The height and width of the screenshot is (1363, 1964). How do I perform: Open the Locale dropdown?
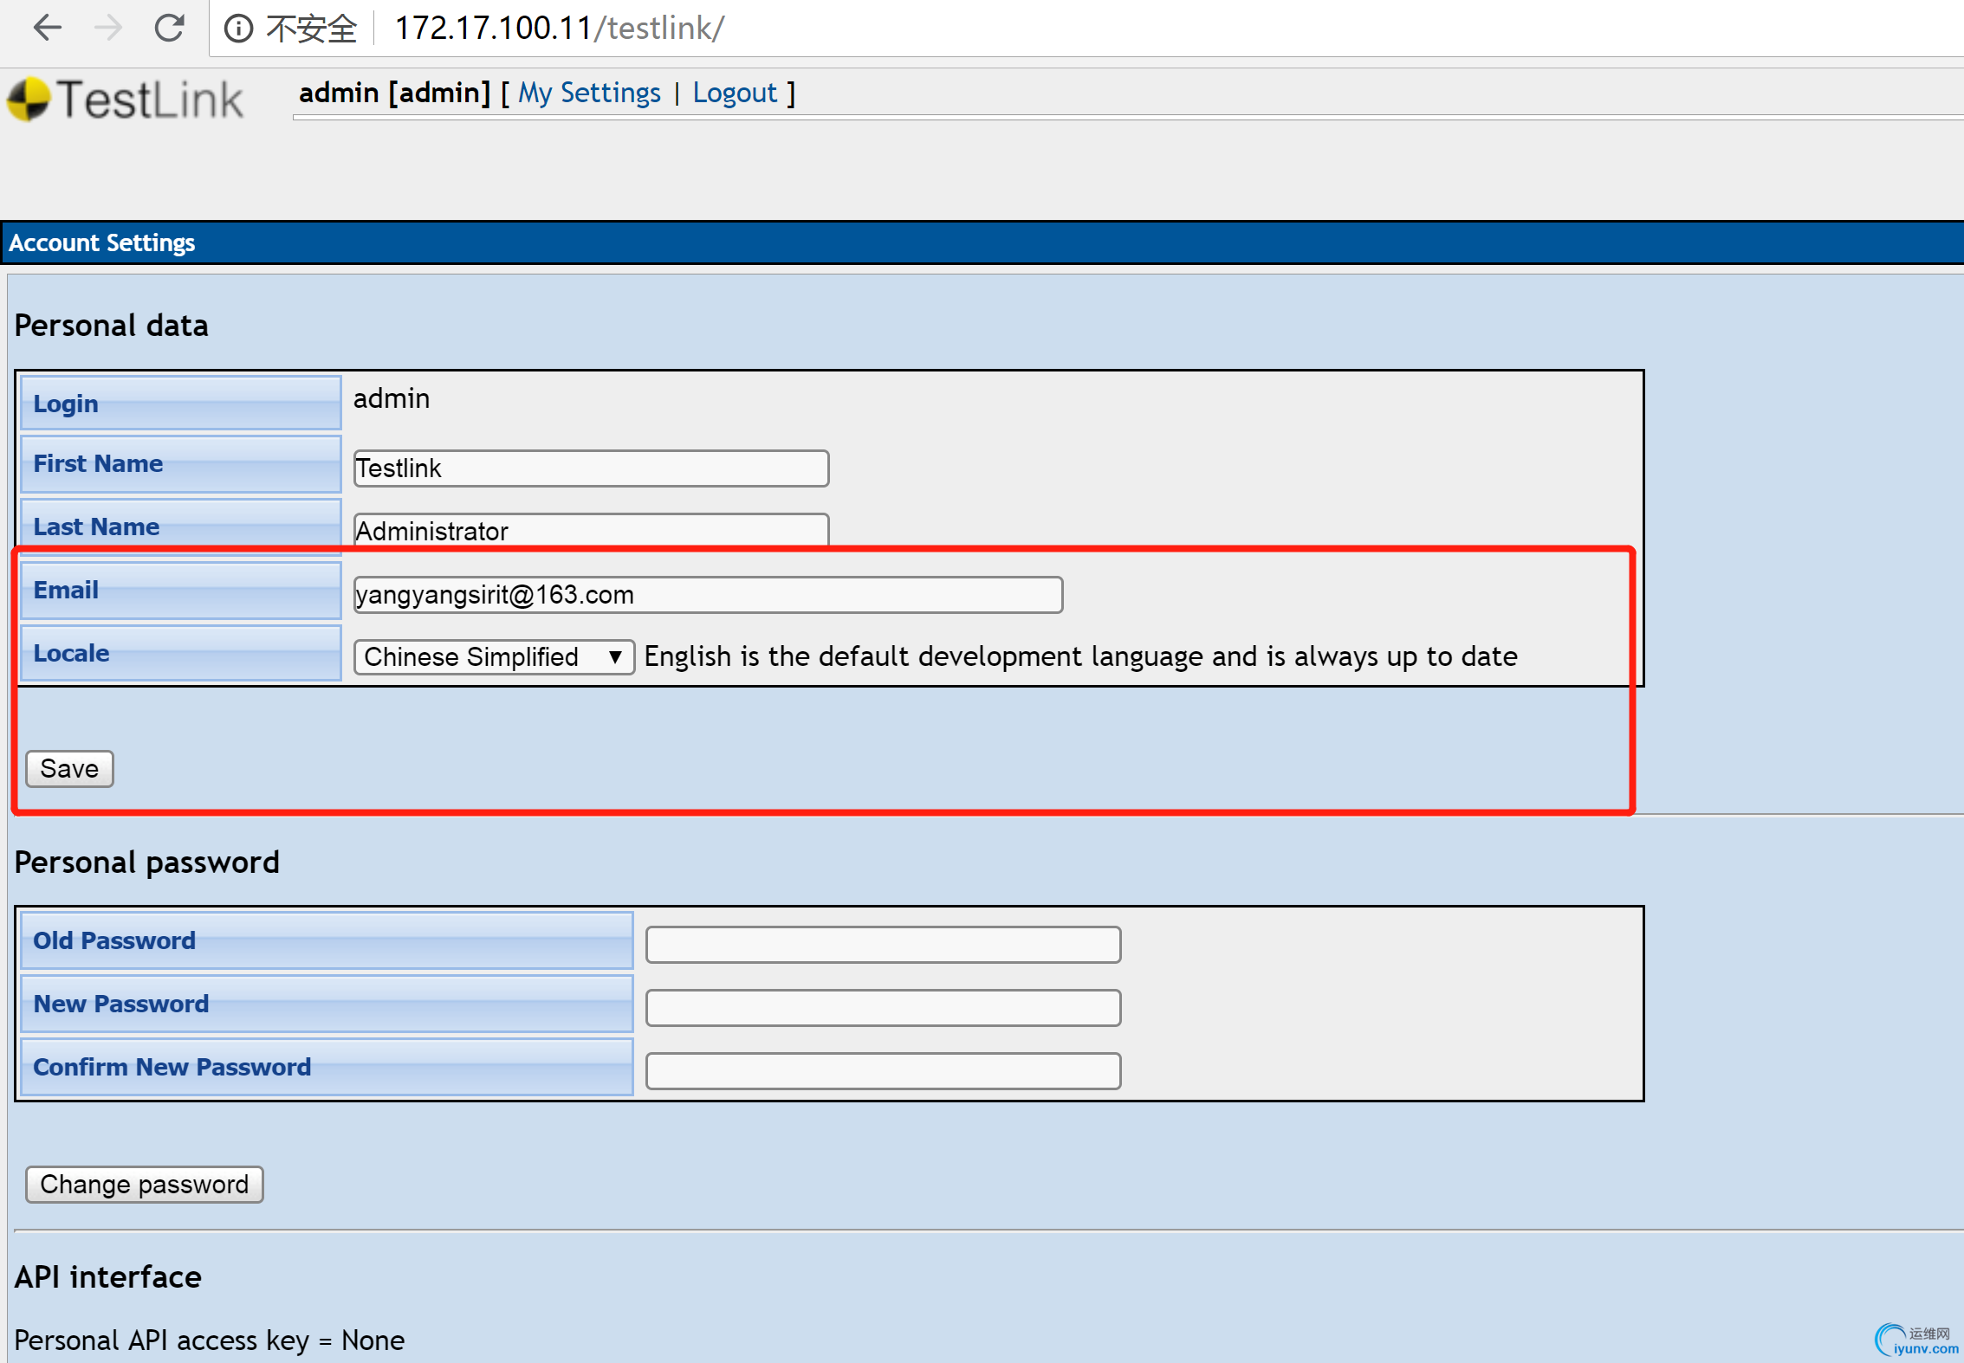click(x=494, y=657)
